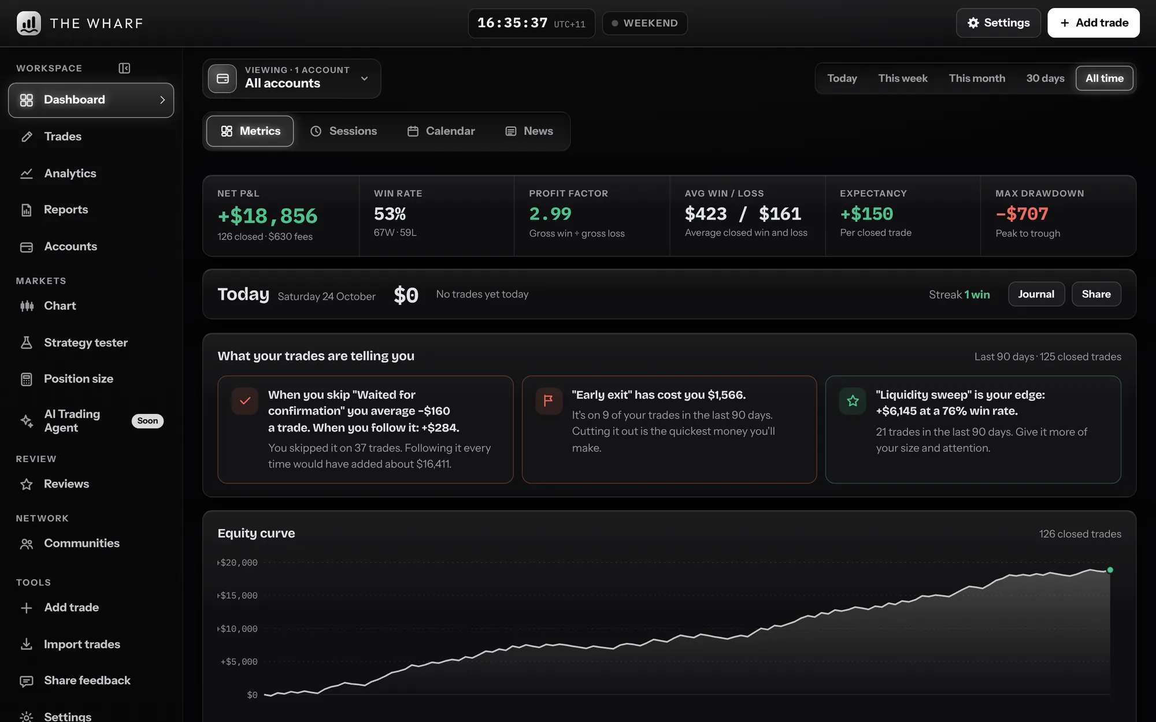Click the Communities people icon
Image resolution: width=1156 pixels, height=722 pixels.
[x=27, y=544]
